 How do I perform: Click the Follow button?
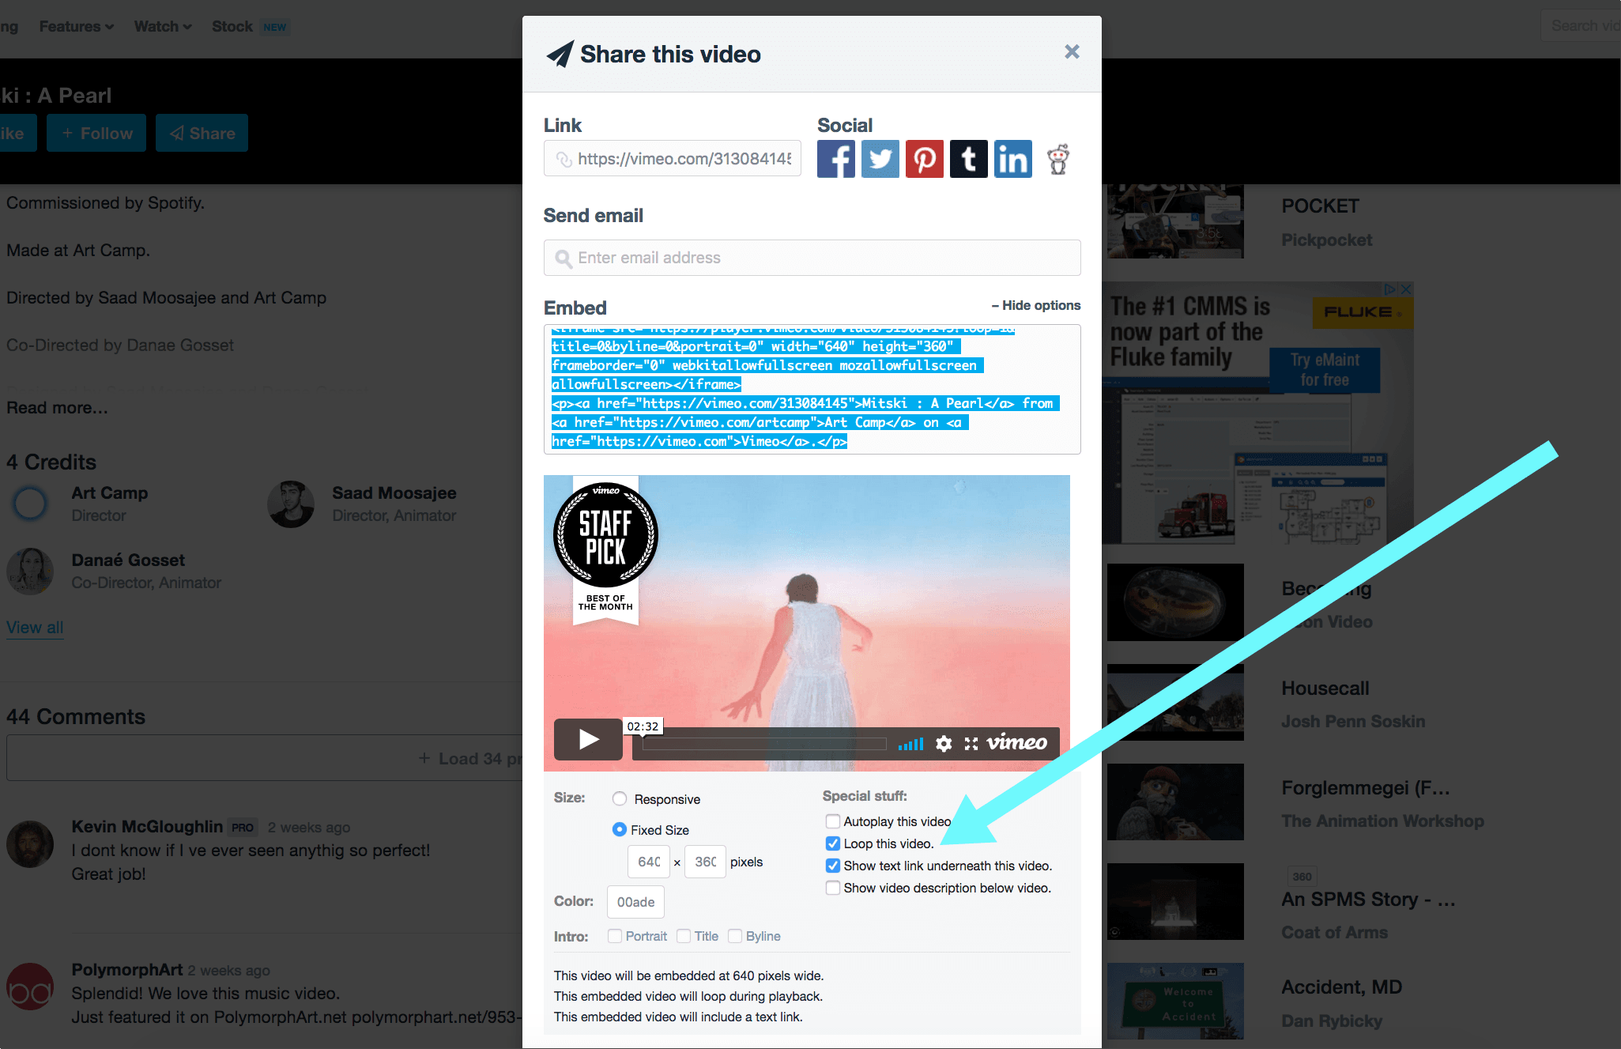97,132
